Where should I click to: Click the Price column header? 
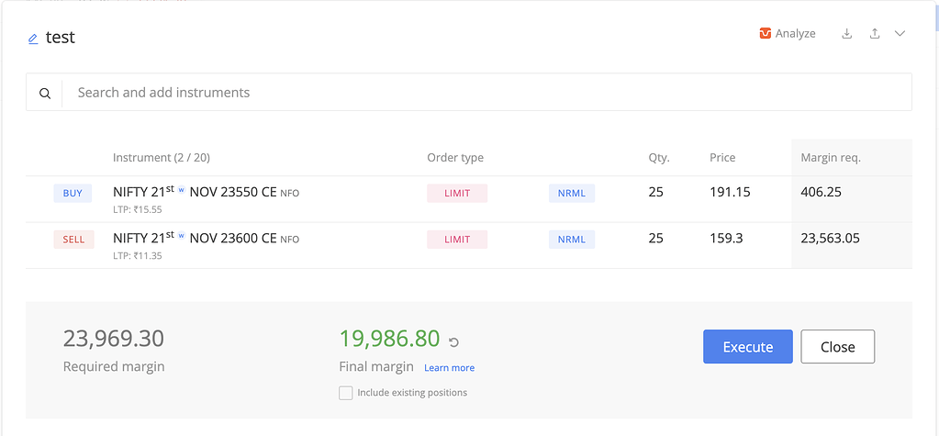coord(722,158)
